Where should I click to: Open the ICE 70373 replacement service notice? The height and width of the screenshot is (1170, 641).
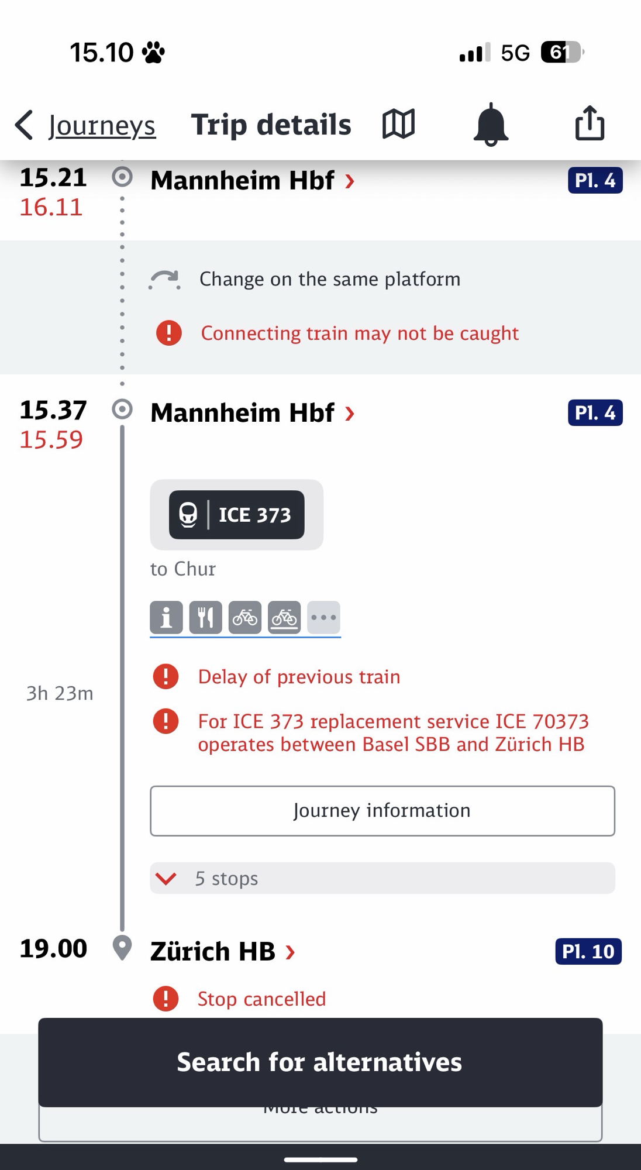(x=392, y=733)
